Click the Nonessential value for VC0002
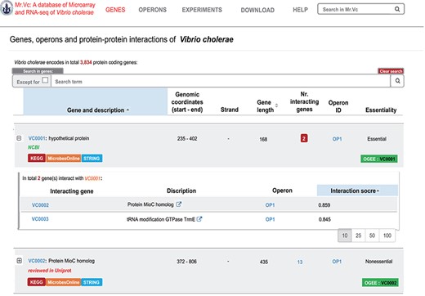This screenshot has width=425, height=296. point(378,262)
